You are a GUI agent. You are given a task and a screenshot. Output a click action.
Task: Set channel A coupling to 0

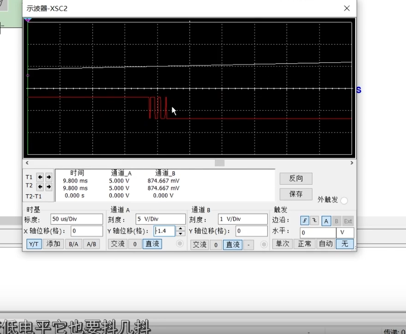135,244
